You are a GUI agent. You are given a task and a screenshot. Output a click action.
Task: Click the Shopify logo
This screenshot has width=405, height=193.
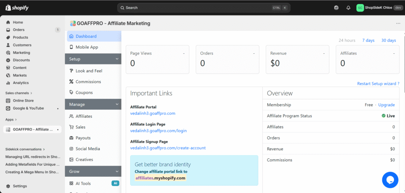tap(17, 8)
